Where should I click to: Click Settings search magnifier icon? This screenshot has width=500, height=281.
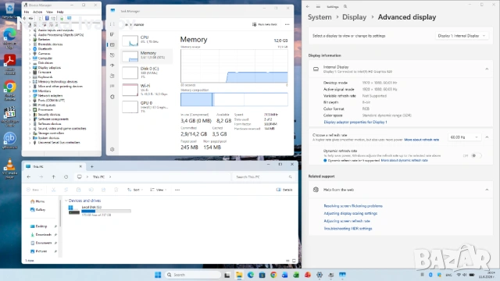coord(345,6)
